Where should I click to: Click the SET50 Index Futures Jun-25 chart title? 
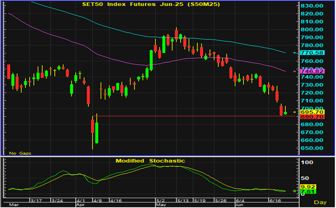coord(151,4)
